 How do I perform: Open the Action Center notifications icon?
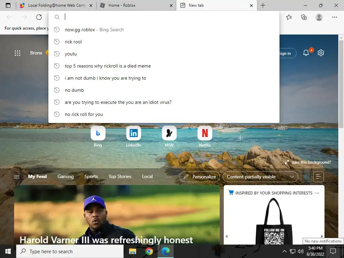(x=333, y=251)
